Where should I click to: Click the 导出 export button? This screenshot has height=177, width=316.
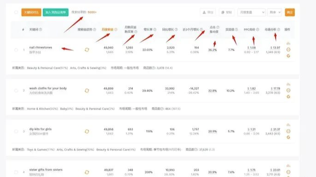click(208, 12)
